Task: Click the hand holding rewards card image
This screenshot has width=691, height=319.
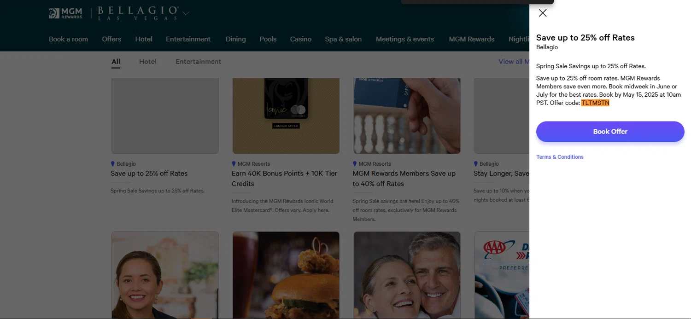Action: (x=407, y=116)
